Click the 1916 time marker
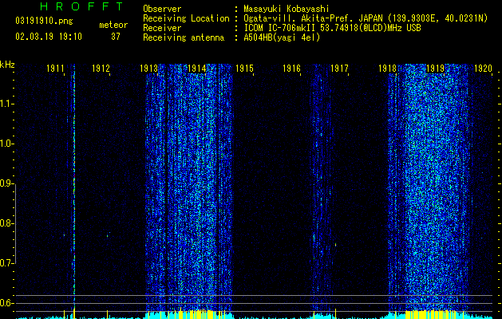This screenshot has width=502, height=319. point(291,69)
